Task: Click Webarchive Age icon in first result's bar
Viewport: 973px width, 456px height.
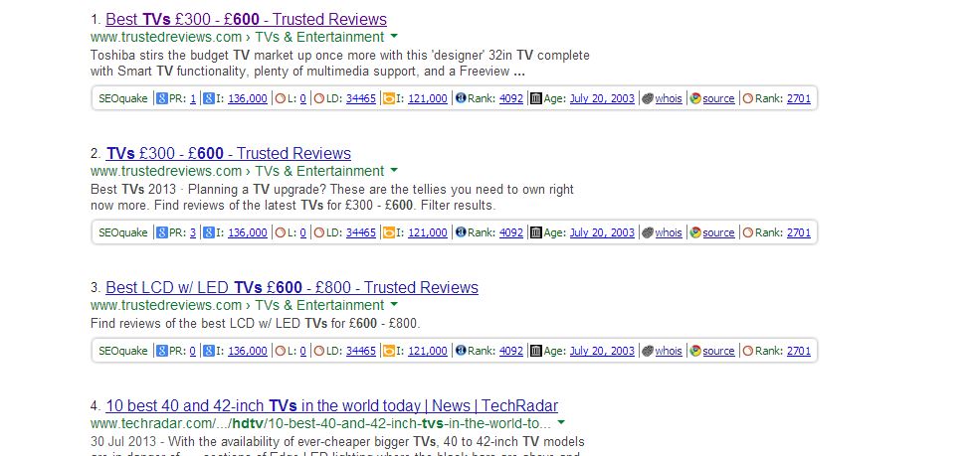Action: [537, 98]
